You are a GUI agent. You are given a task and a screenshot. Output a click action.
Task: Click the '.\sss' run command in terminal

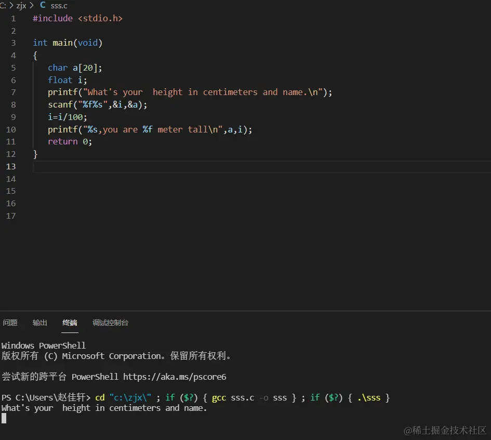coord(369,398)
